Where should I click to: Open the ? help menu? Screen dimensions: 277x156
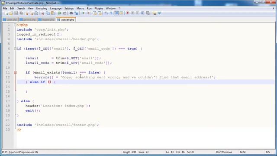(119, 8)
